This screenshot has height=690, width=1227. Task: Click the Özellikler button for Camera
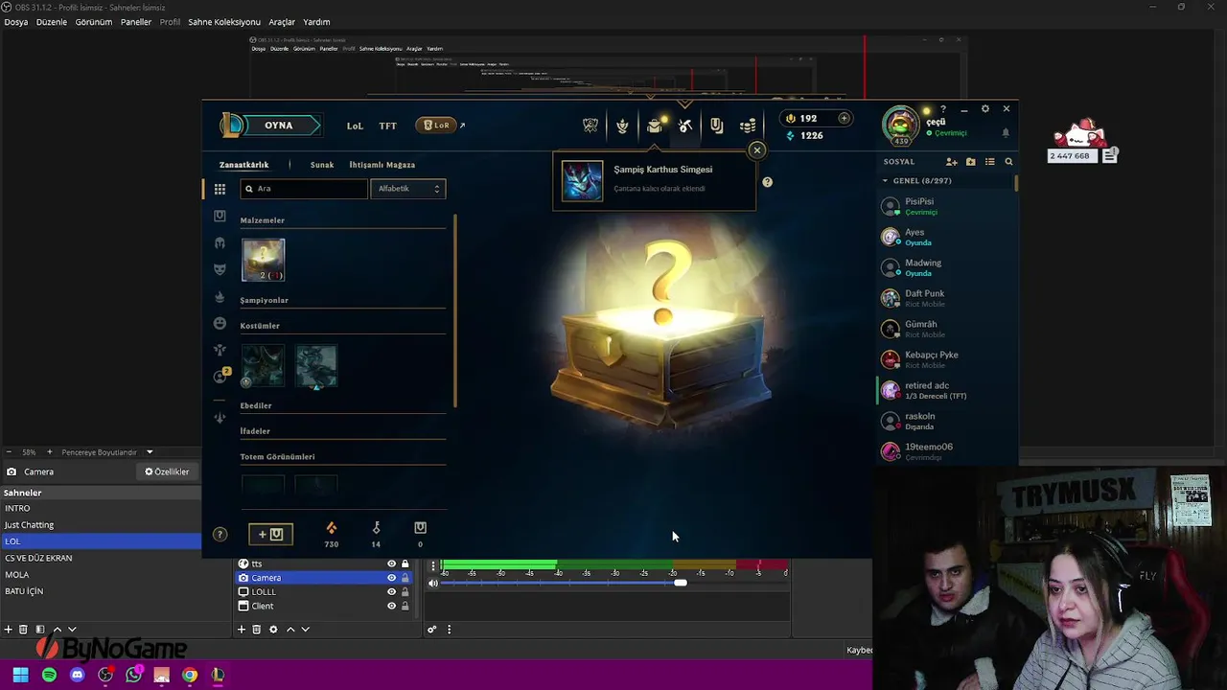click(167, 471)
